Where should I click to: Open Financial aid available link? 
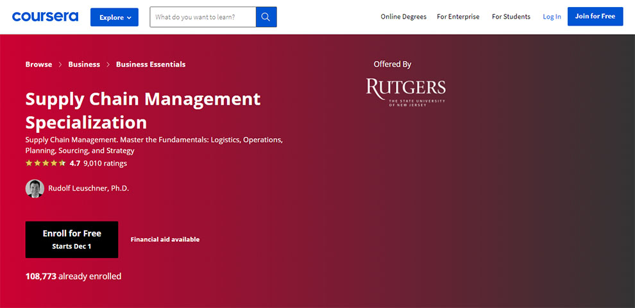[x=165, y=239]
